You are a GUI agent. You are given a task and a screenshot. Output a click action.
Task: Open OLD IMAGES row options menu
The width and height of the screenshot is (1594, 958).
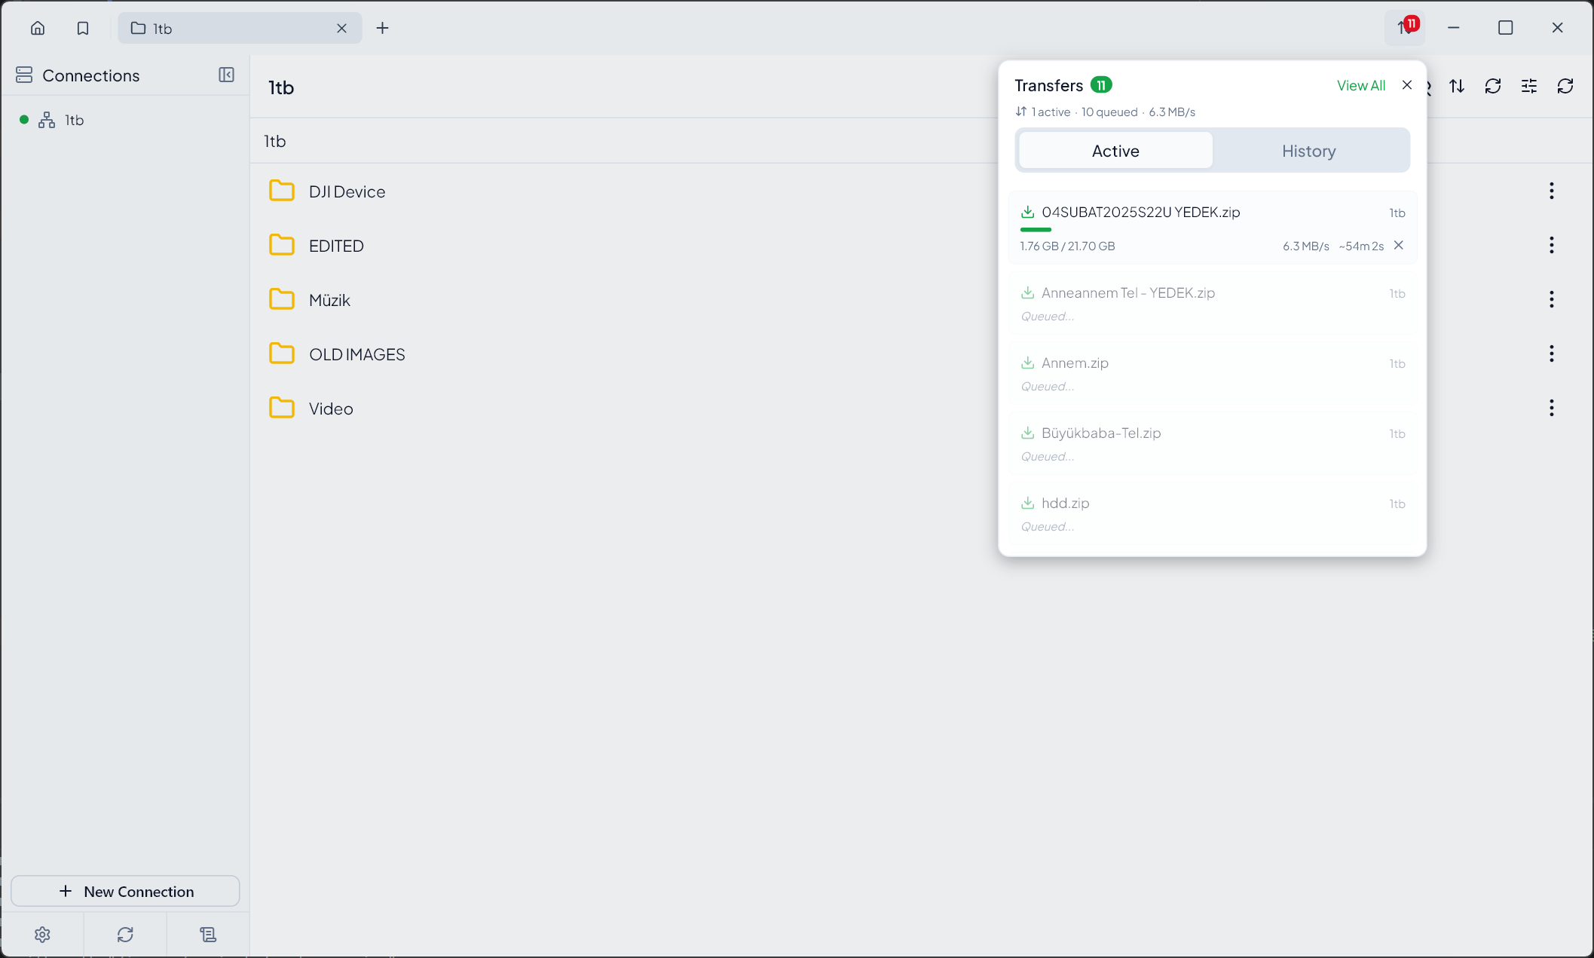coord(1552,354)
